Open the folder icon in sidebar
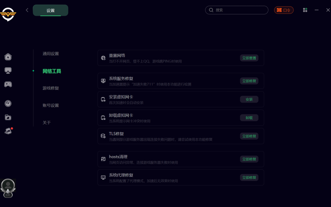 coord(8,117)
